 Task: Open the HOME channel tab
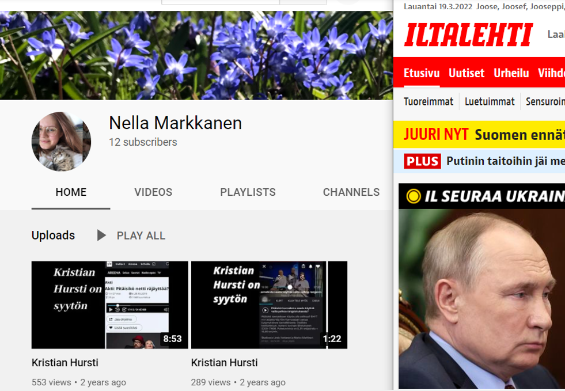[x=71, y=192]
